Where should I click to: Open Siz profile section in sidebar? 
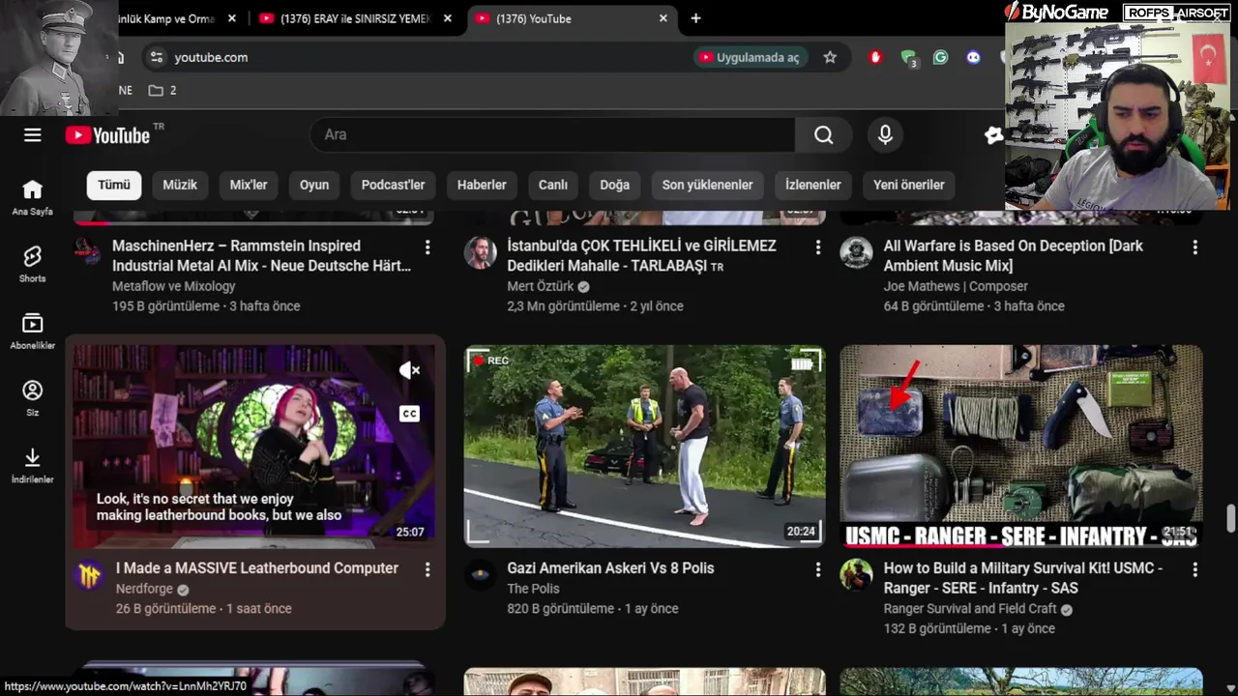pos(33,398)
